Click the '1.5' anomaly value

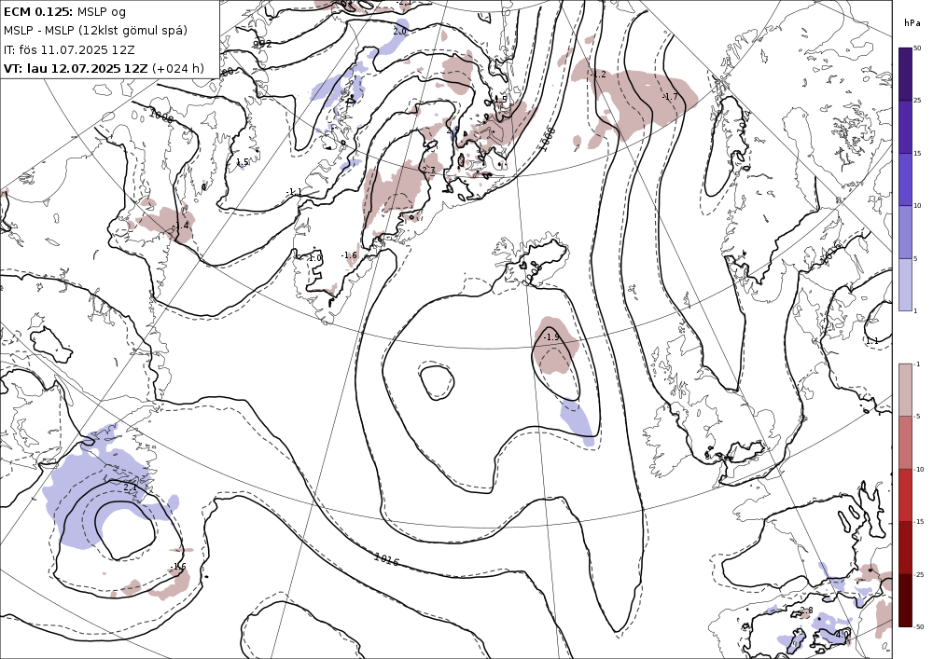[x=243, y=162]
